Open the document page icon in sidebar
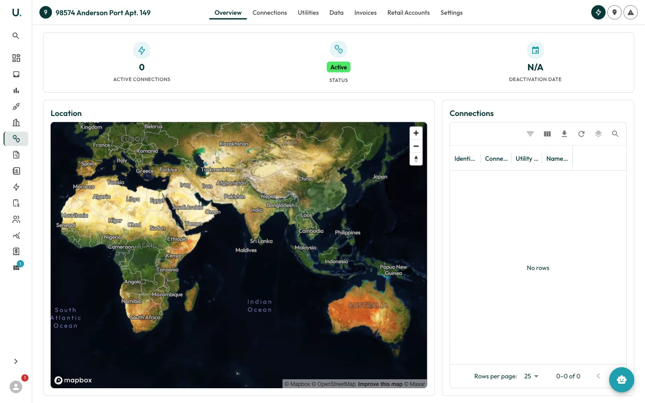This screenshot has width=645, height=403. 16,155
